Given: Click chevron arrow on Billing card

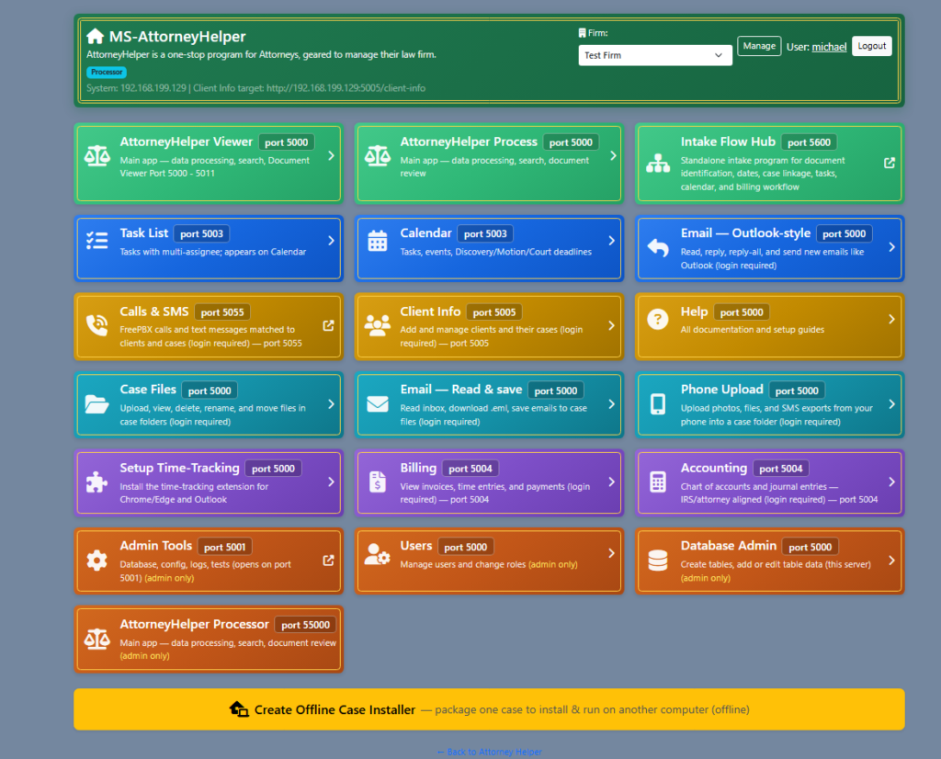Looking at the screenshot, I should tap(611, 481).
